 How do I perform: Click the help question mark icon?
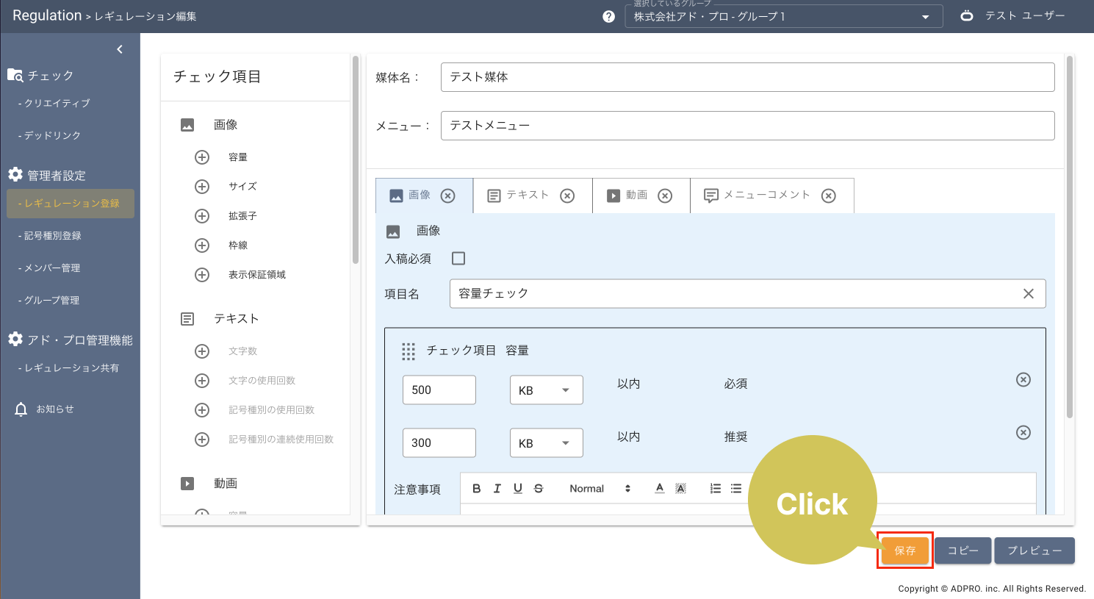(608, 16)
